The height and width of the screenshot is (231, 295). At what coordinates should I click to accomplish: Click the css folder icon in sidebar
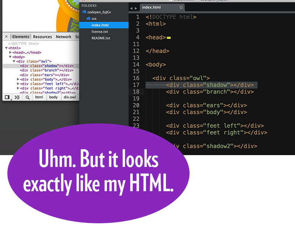(88, 18)
